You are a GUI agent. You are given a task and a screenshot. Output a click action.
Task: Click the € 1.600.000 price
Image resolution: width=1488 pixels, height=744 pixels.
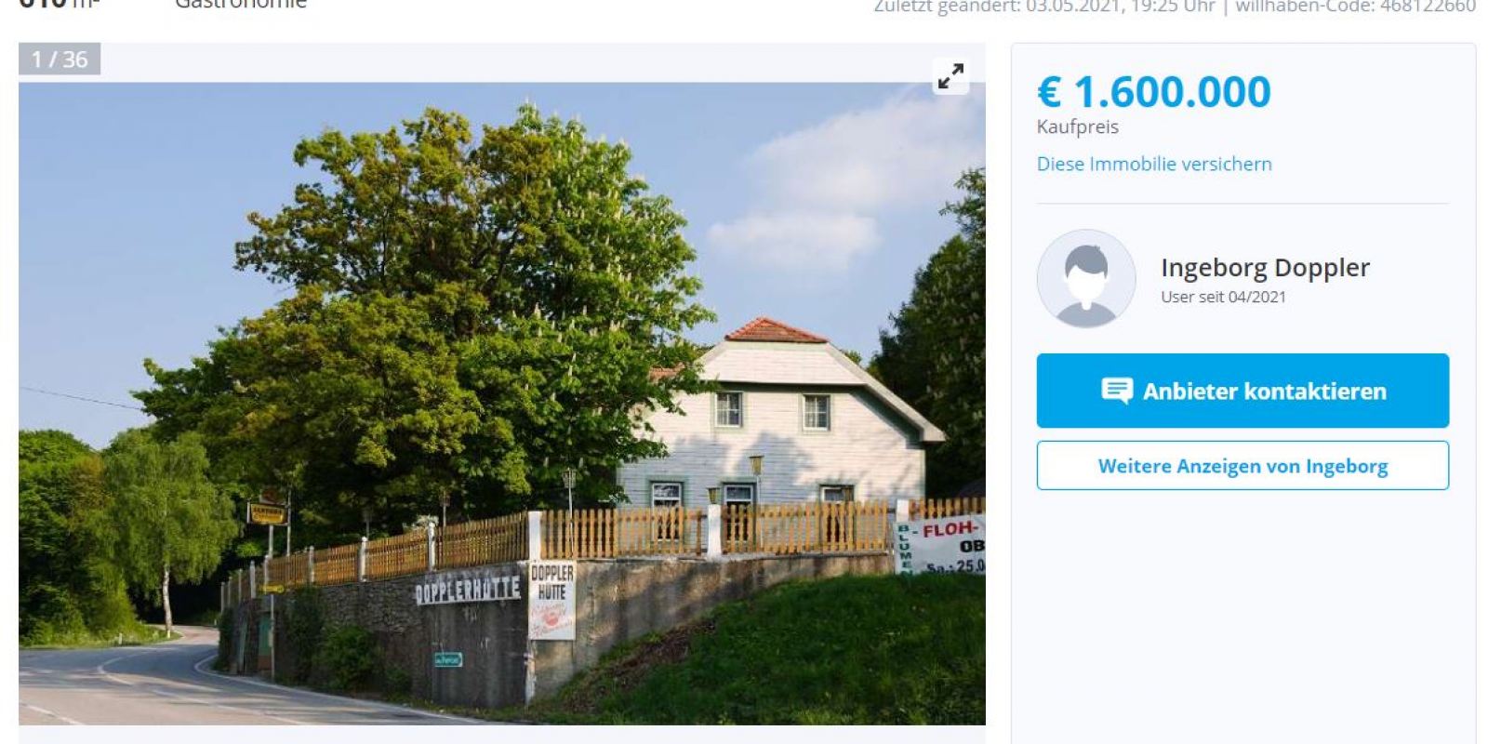click(1154, 92)
